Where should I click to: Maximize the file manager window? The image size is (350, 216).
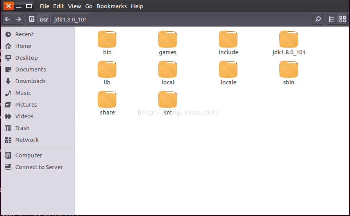[29, 6]
